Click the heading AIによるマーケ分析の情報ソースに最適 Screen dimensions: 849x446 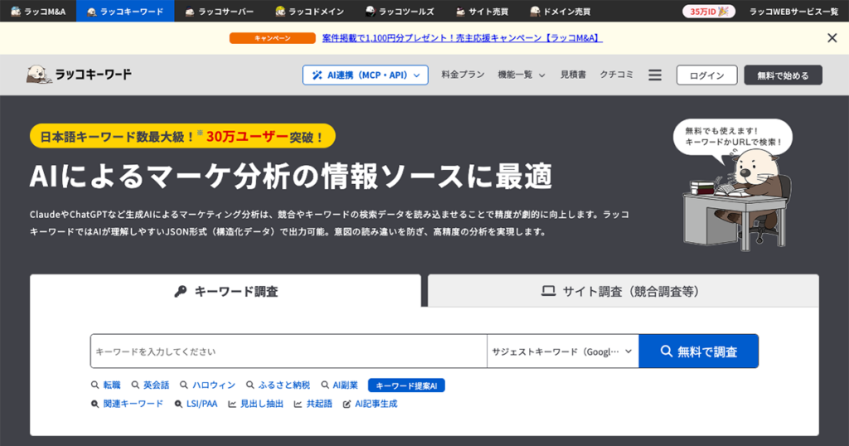point(291,177)
